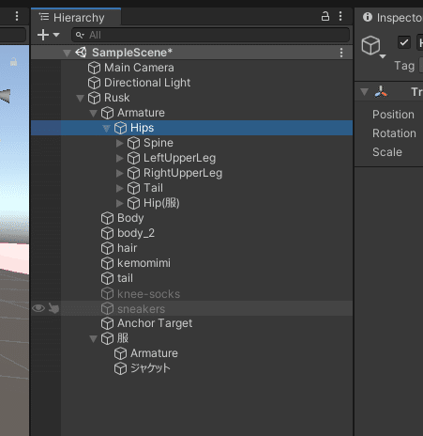The image size is (423, 436).
Task: Switch to the Hierarchy tab
Action: tap(76, 18)
